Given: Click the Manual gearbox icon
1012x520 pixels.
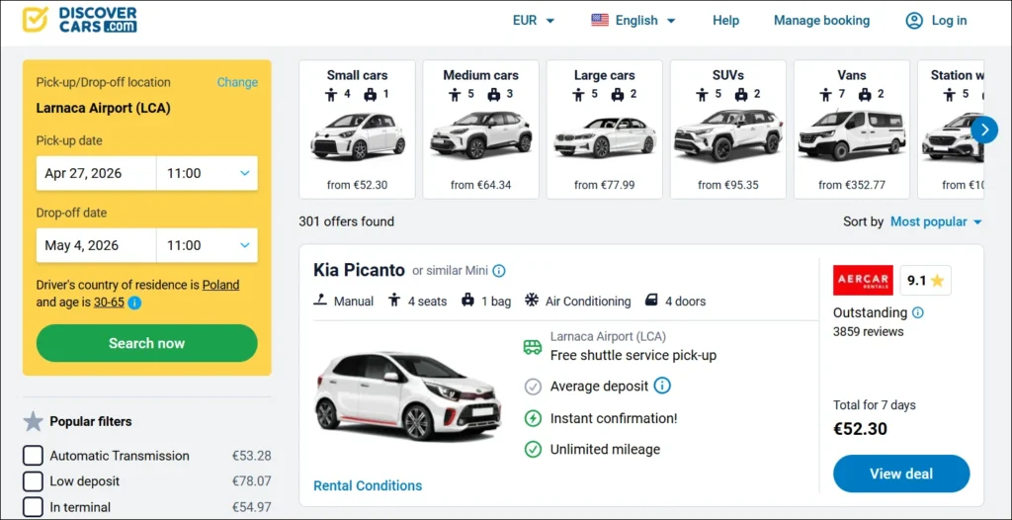Looking at the screenshot, I should click(x=320, y=301).
